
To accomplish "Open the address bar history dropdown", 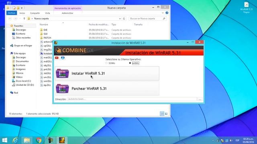I will (120, 19).
